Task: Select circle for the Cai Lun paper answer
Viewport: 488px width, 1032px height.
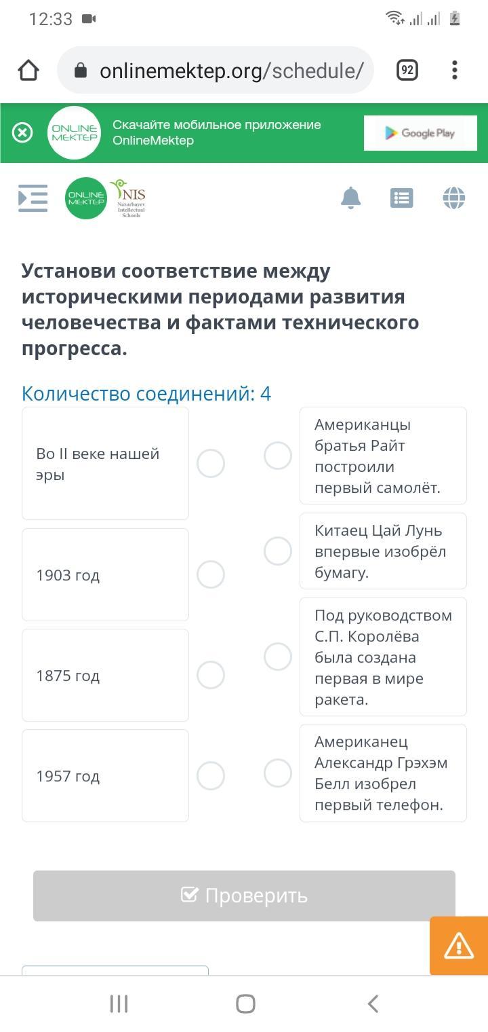Action: pos(278,551)
